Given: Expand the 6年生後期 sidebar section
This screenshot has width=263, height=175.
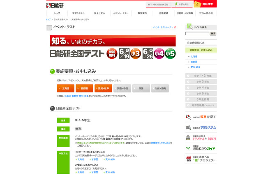Looking at the screenshot, I should [201, 105].
